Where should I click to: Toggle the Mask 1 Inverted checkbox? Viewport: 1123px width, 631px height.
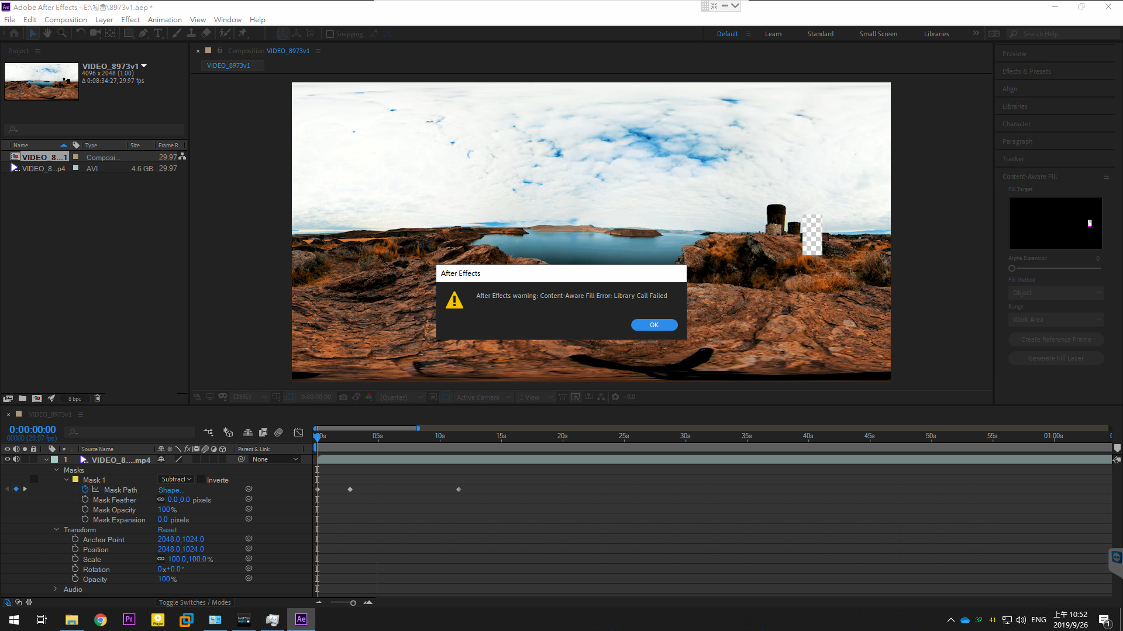coord(201,480)
